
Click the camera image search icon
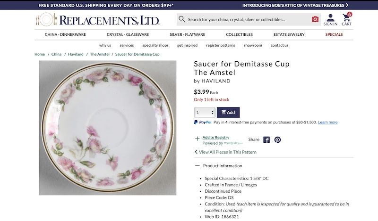click(315, 19)
